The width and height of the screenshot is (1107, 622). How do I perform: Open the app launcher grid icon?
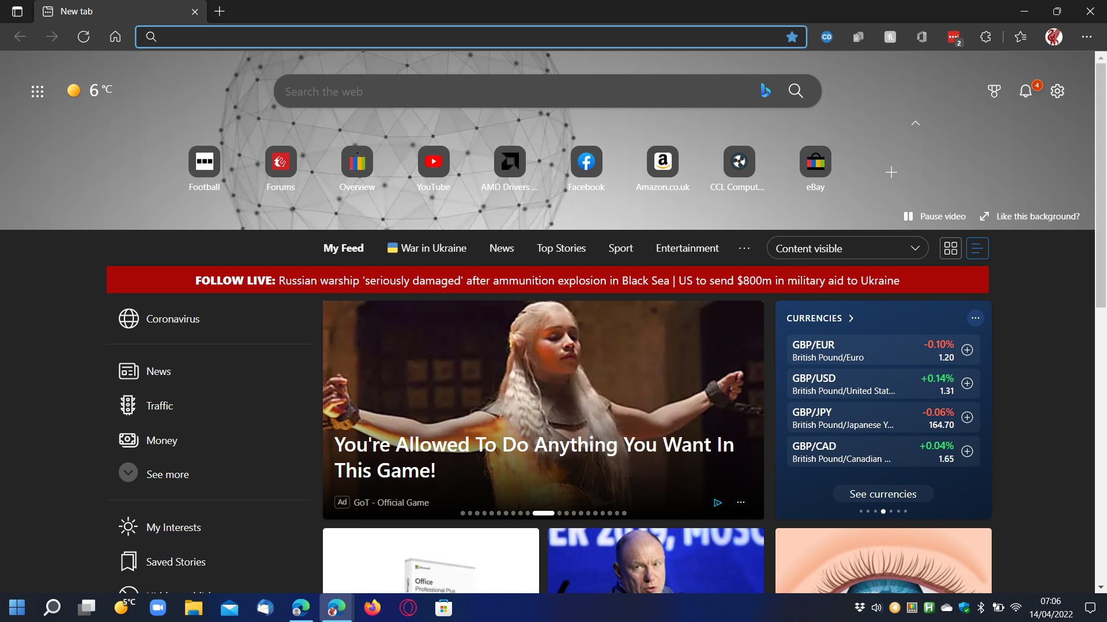(37, 91)
